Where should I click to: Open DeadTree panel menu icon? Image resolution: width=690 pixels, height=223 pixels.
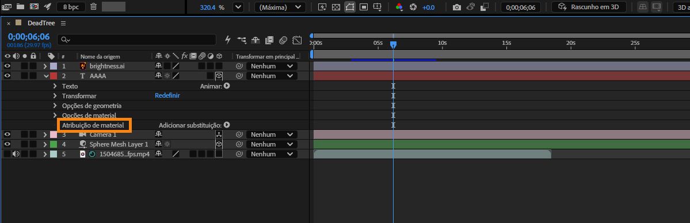[x=63, y=23]
